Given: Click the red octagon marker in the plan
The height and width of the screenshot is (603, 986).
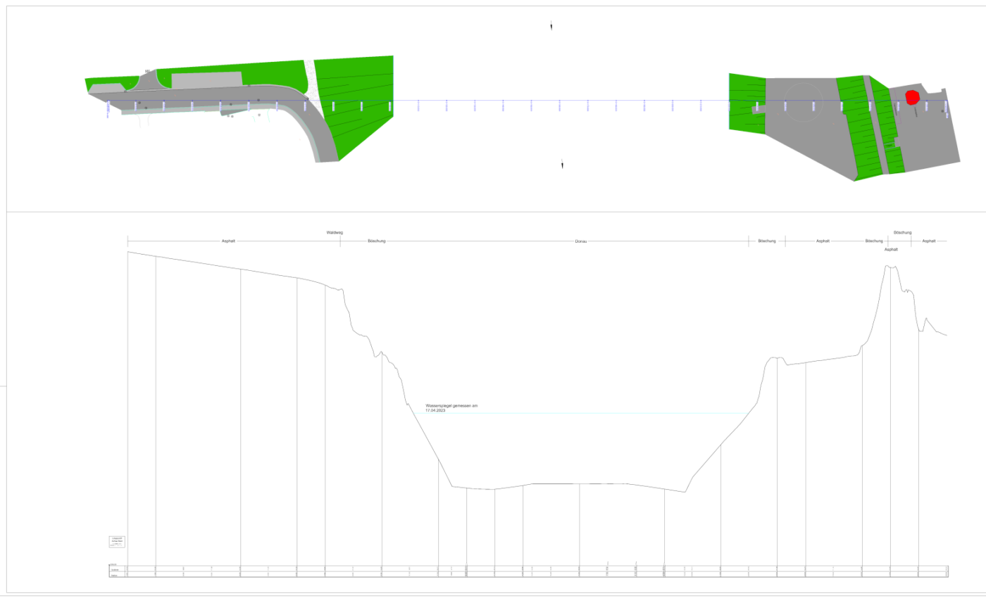Looking at the screenshot, I should [x=912, y=97].
